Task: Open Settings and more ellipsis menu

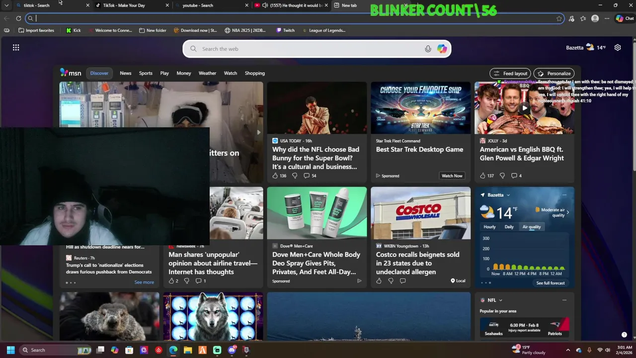Action: pyautogui.click(x=607, y=18)
